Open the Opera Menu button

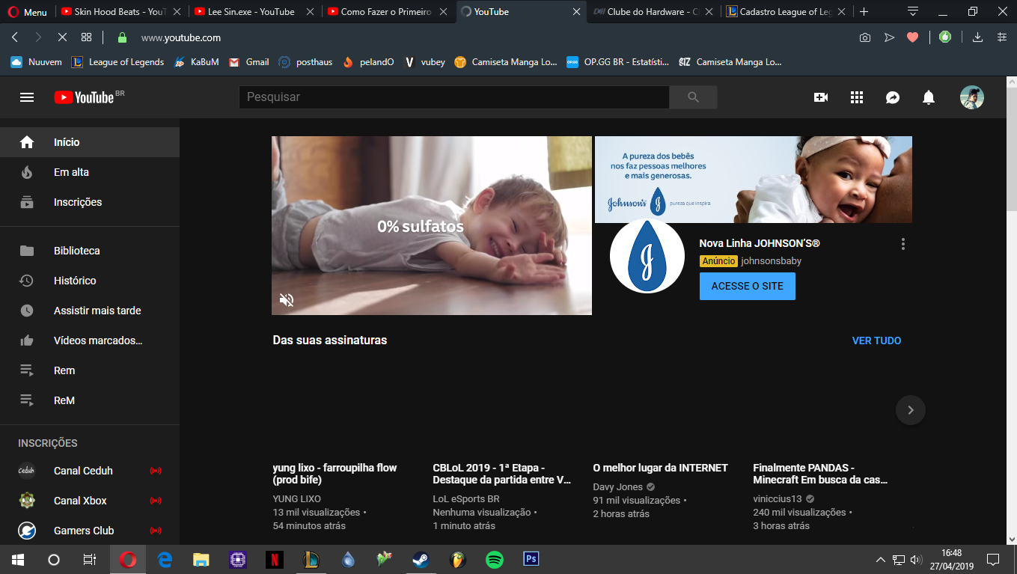pos(27,11)
